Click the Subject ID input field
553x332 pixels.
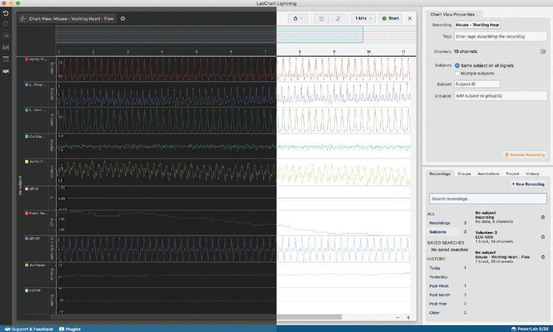(x=477, y=84)
